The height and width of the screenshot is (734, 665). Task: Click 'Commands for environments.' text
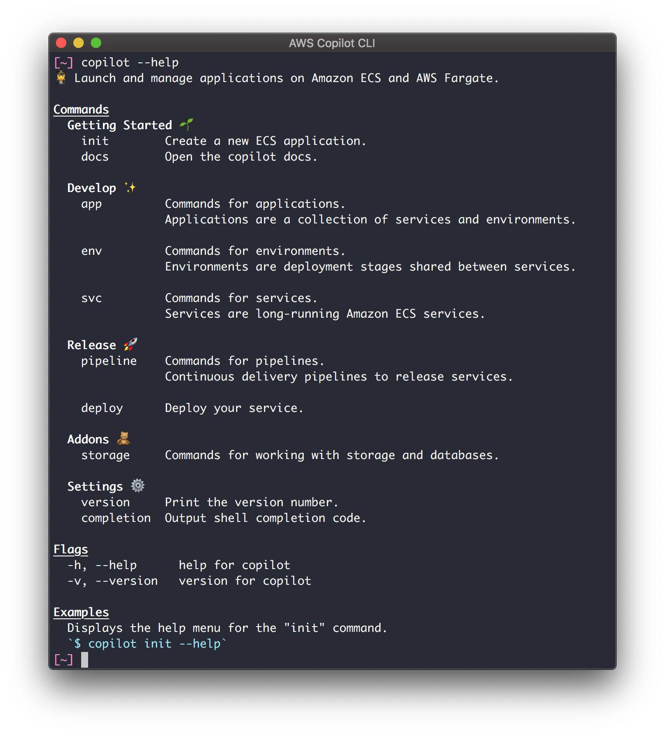255,251
